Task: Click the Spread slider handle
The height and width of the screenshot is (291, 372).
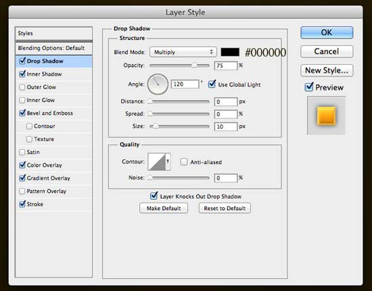Action: [x=150, y=114]
